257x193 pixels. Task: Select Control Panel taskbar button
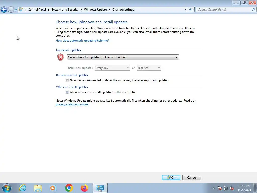point(100,188)
